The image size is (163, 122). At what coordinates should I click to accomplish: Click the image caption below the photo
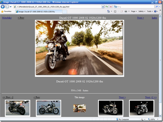[x=80, y=81]
